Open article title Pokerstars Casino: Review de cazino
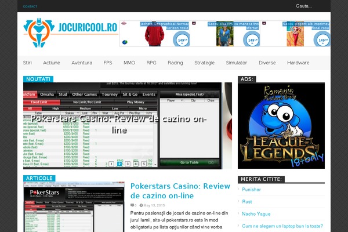Viewport: 348px width, 232px height. pos(180,191)
